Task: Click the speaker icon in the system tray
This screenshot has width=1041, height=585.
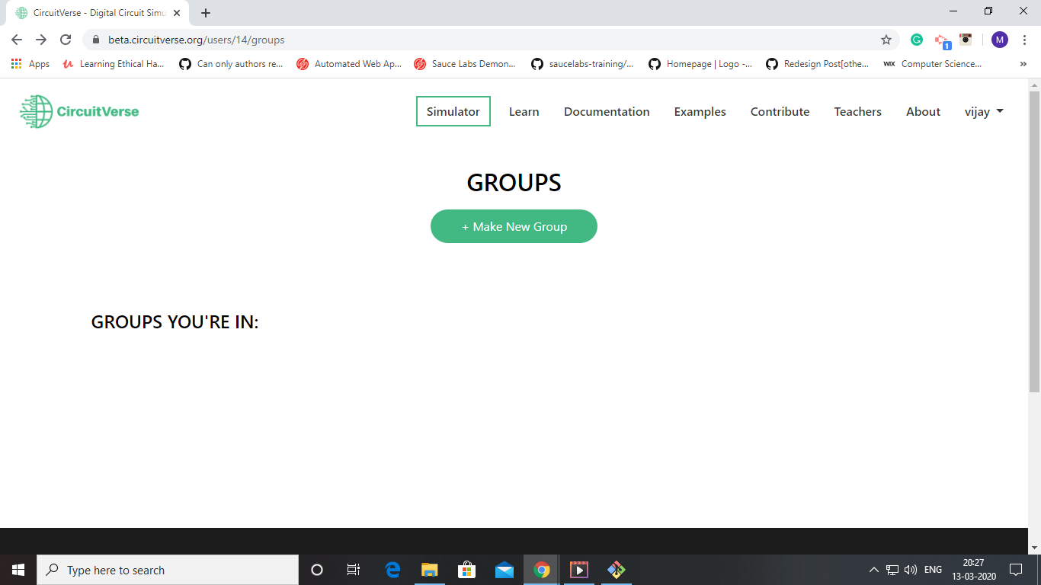Action: 911,570
